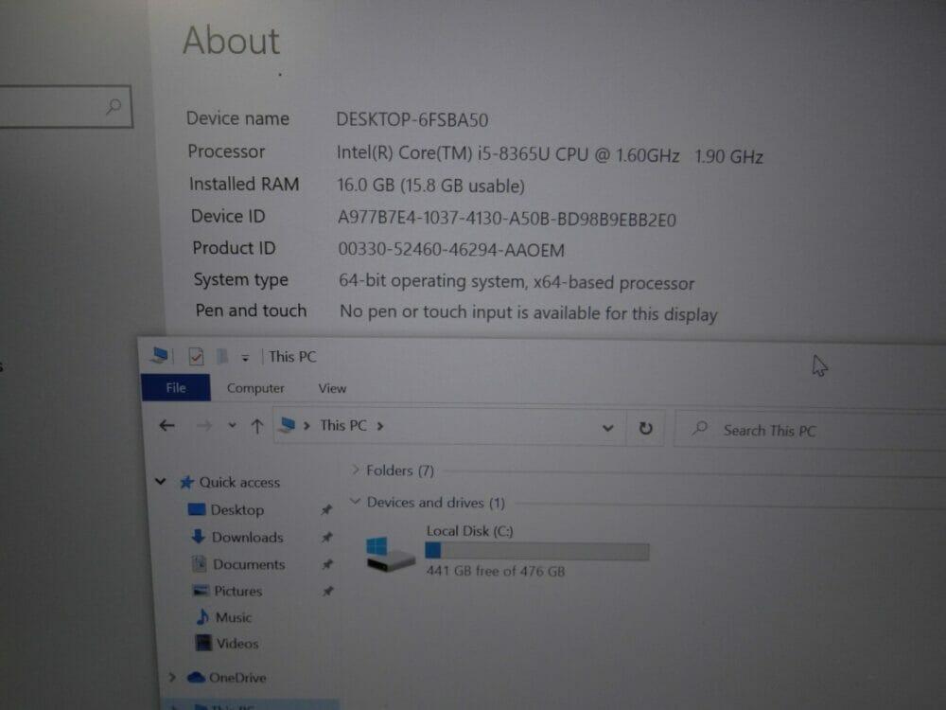Click the search magnifier in Settings box

pyautogui.click(x=114, y=107)
